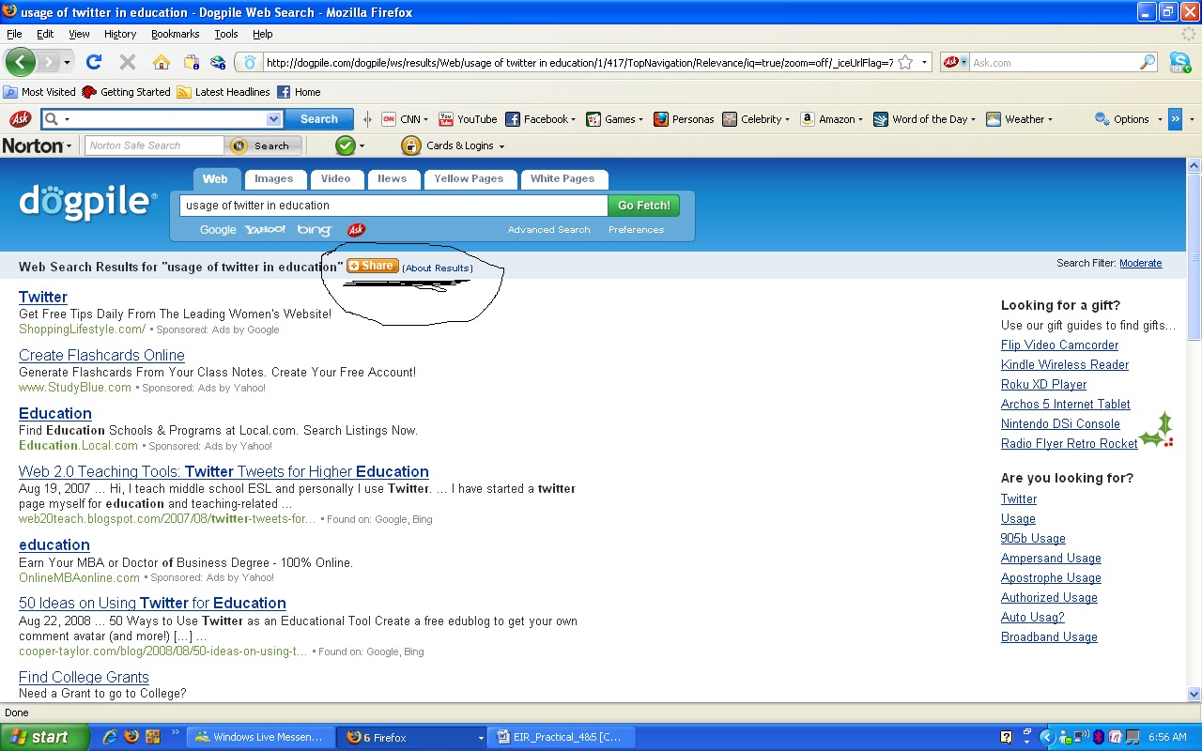Image resolution: width=1202 pixels, height=751 pixels.
Task: Expand the Ask toolbar search box dropdown
Action: click(273, 119)
